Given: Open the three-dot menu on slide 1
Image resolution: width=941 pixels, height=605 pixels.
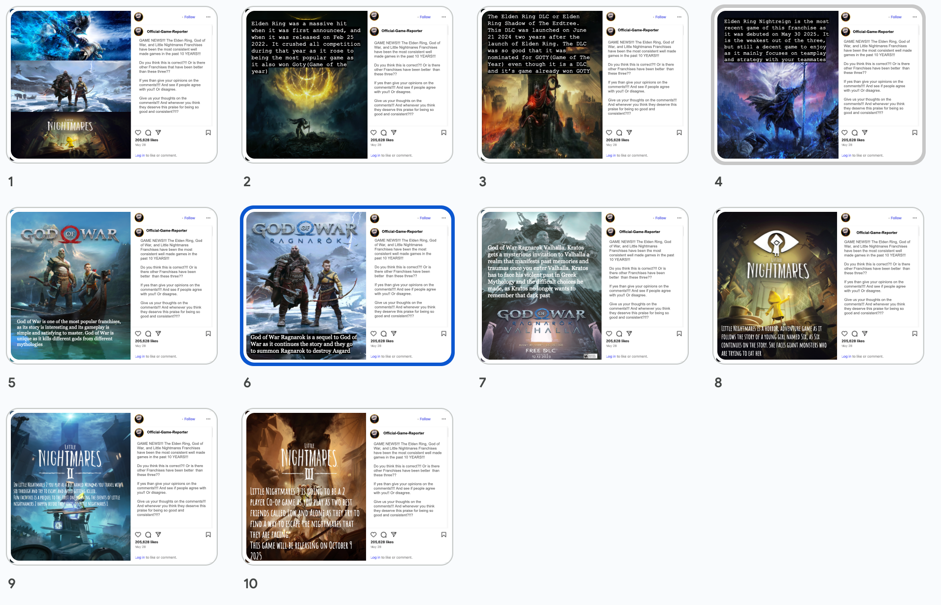Looking at the screenshot, I should pyautogui.click(x=208, y=17).
